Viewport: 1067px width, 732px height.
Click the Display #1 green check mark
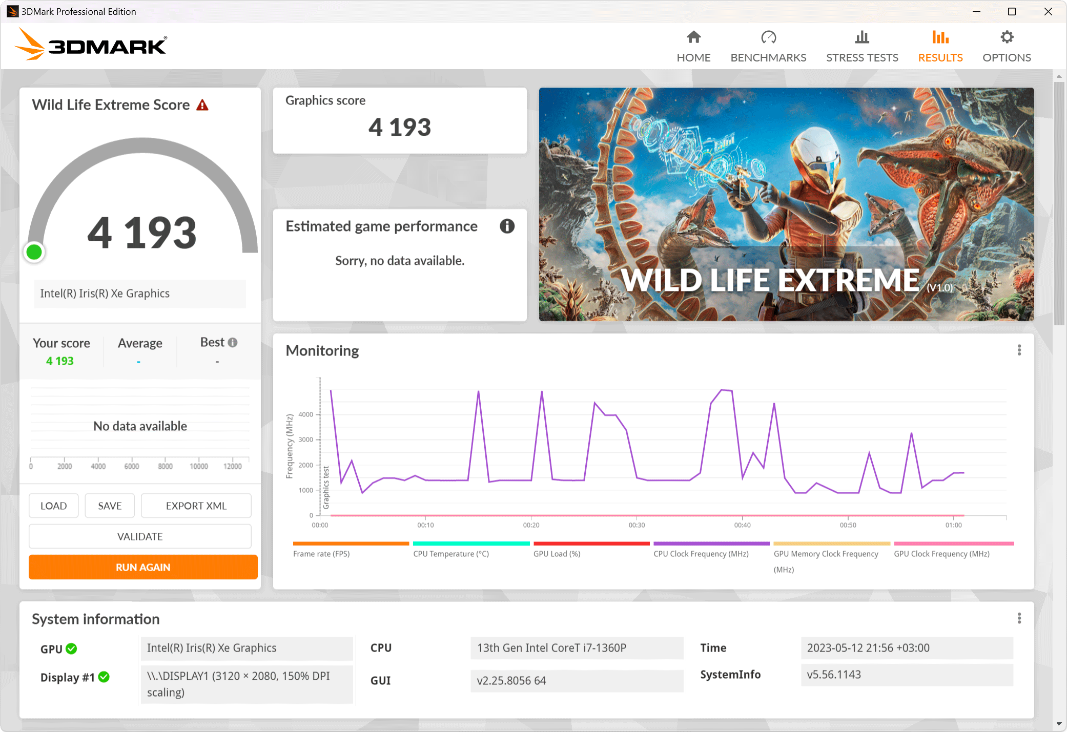104,677
